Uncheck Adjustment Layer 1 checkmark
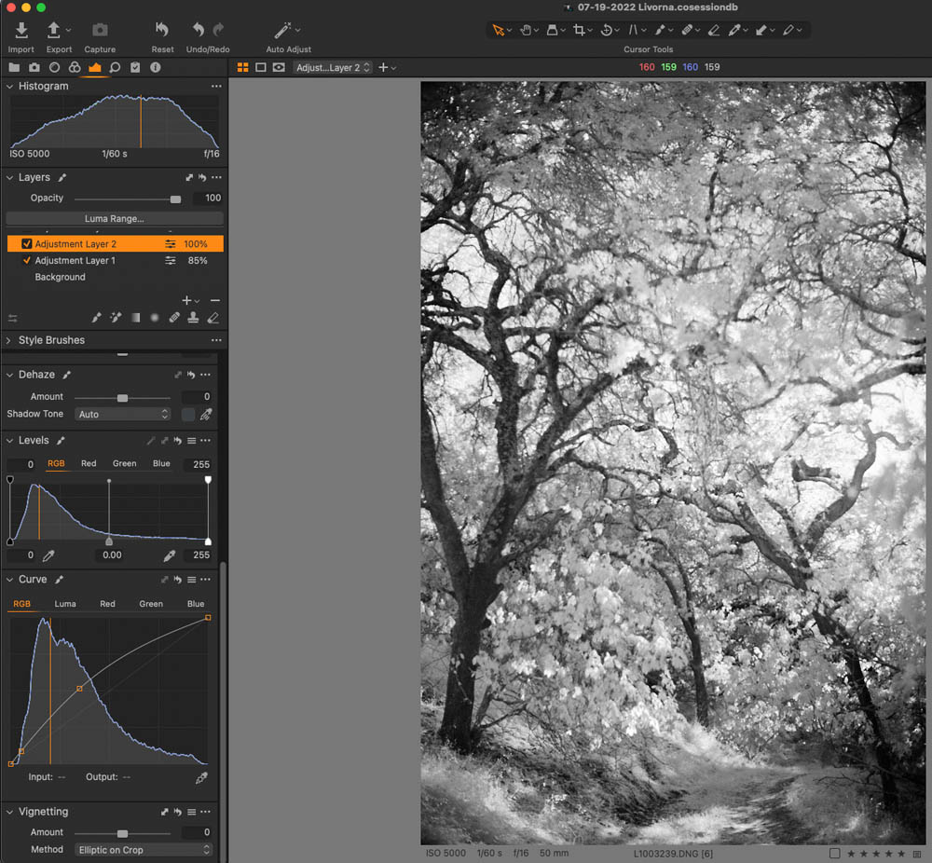Viewport: 932px width, 863px height. pyautogui.click(x=27, y=260)
